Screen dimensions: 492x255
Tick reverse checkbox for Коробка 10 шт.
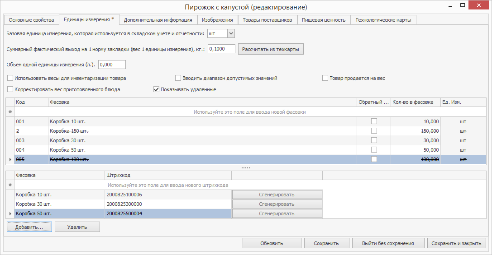(x=374, y=121)
